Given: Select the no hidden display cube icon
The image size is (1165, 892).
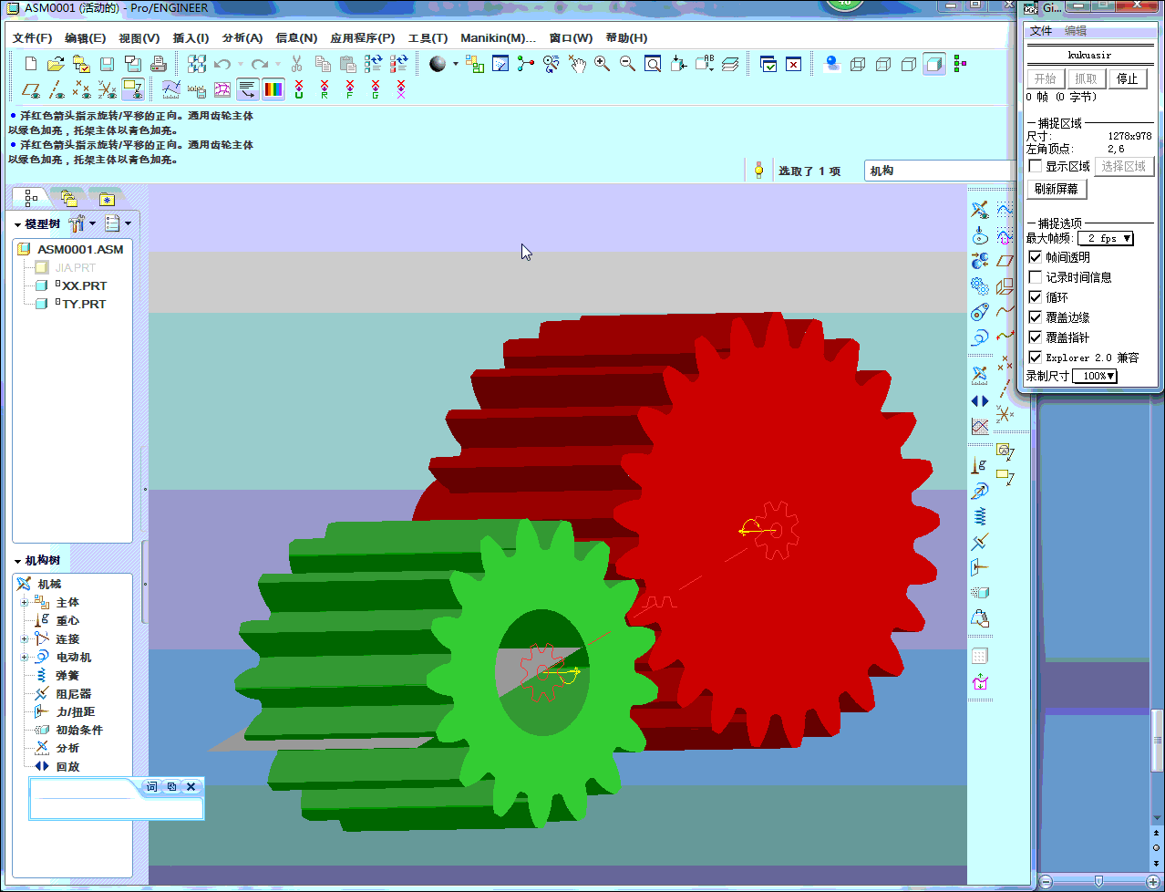Looking at the screenshot, I should (909, 64).
